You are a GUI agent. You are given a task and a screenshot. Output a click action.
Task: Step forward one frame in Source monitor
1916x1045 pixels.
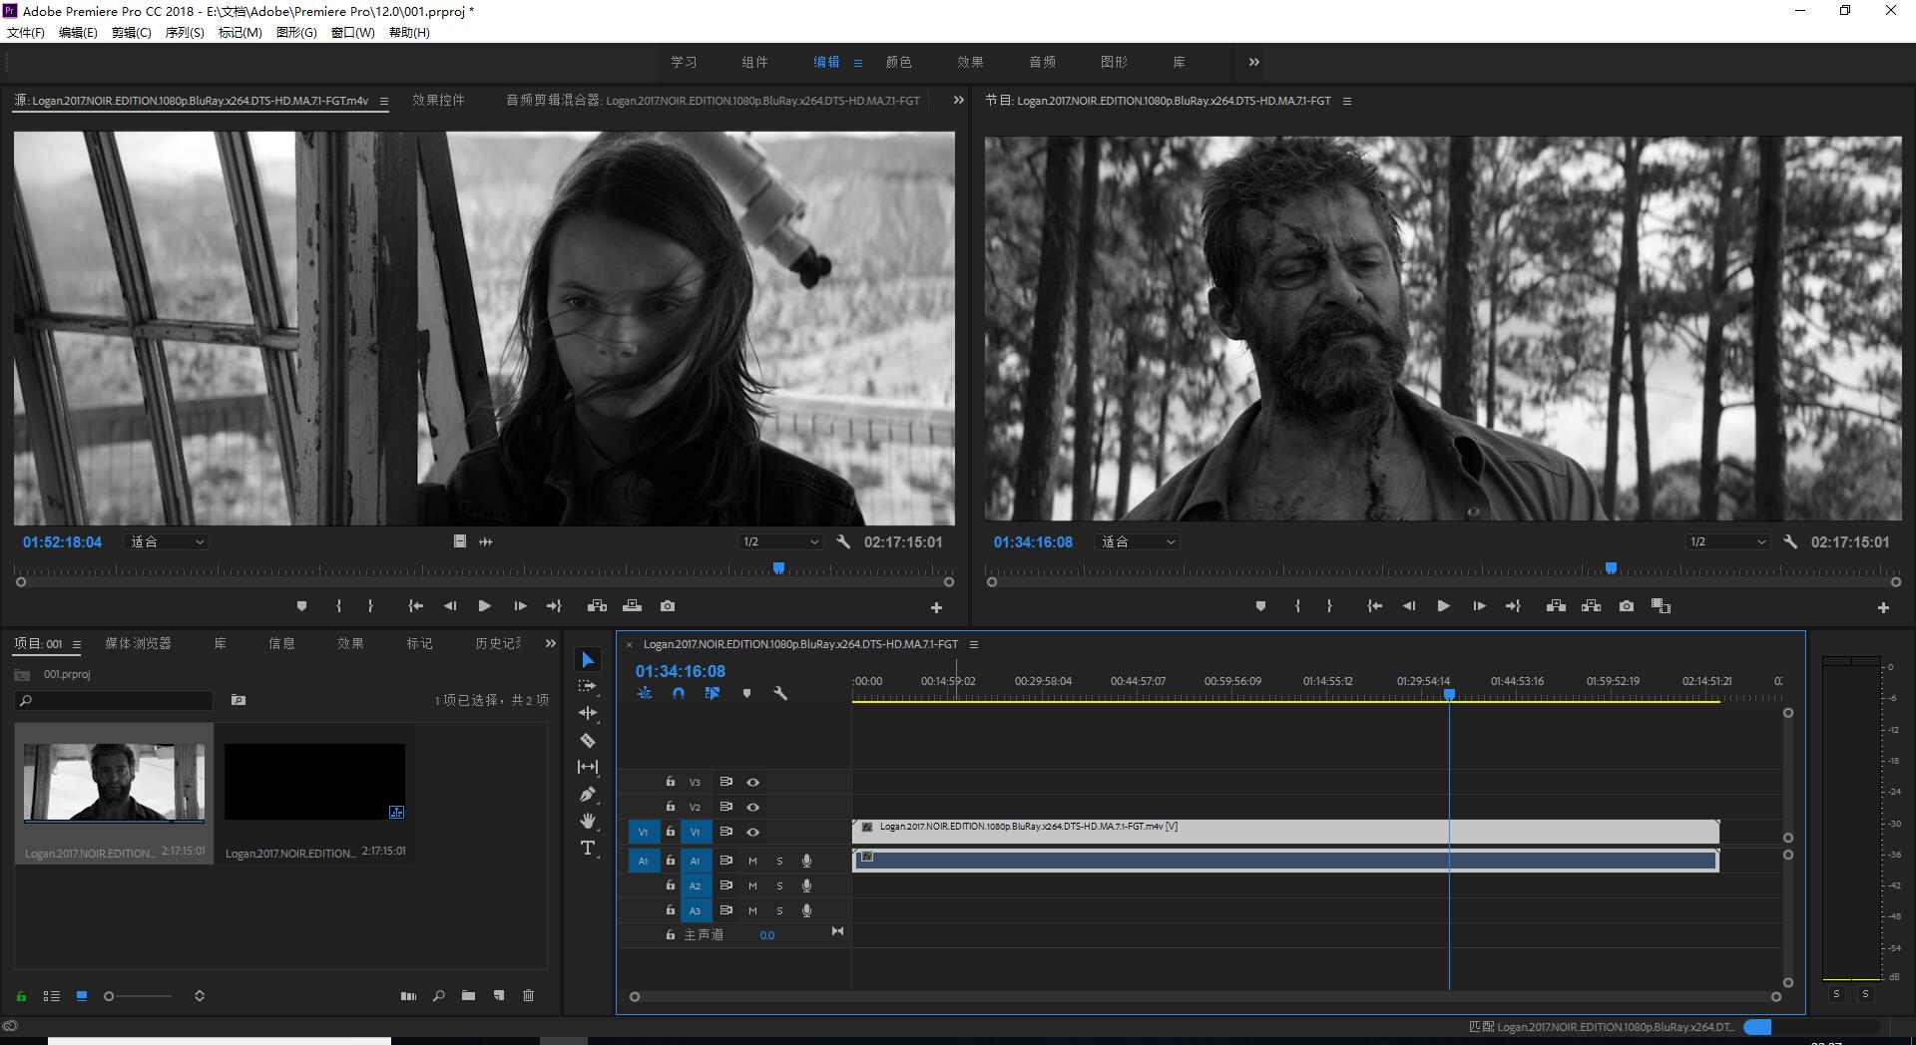(x=520, y=606)
